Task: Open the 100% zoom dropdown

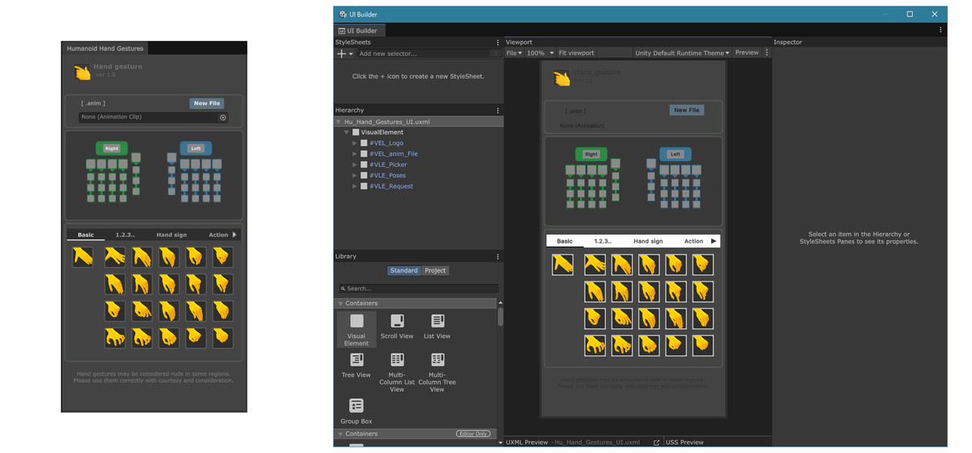Action: point(540,53)
